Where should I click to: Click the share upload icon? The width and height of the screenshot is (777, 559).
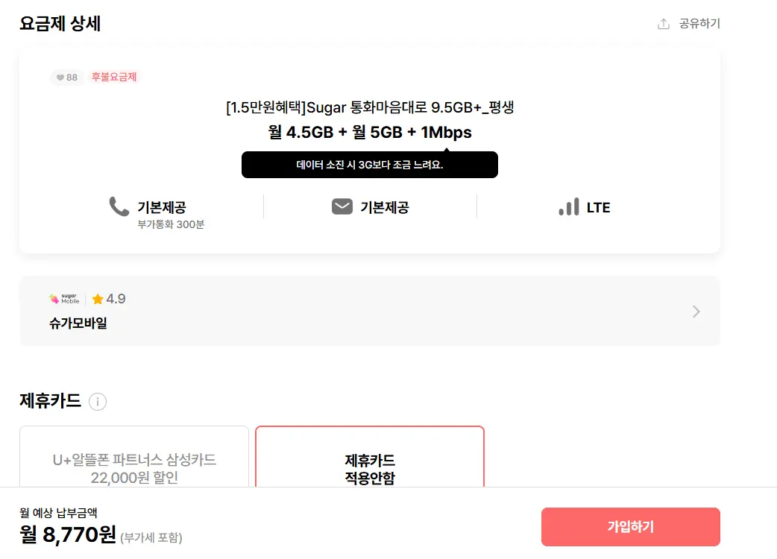pyautogui.click(x=663, y=24)
